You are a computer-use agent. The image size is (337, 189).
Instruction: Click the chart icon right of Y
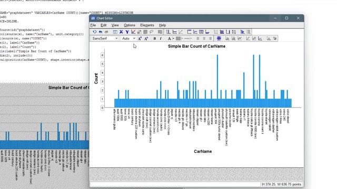[133, 32]
